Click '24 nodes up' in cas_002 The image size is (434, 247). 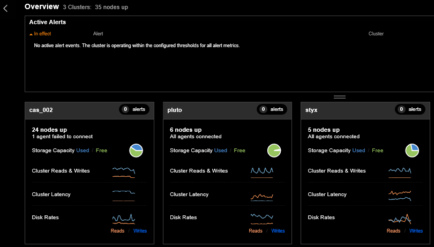49,130
